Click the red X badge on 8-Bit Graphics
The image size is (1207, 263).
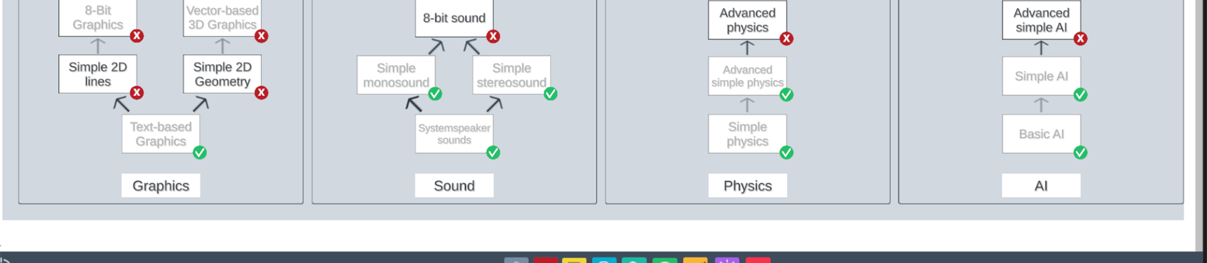[x=136, y=36]
